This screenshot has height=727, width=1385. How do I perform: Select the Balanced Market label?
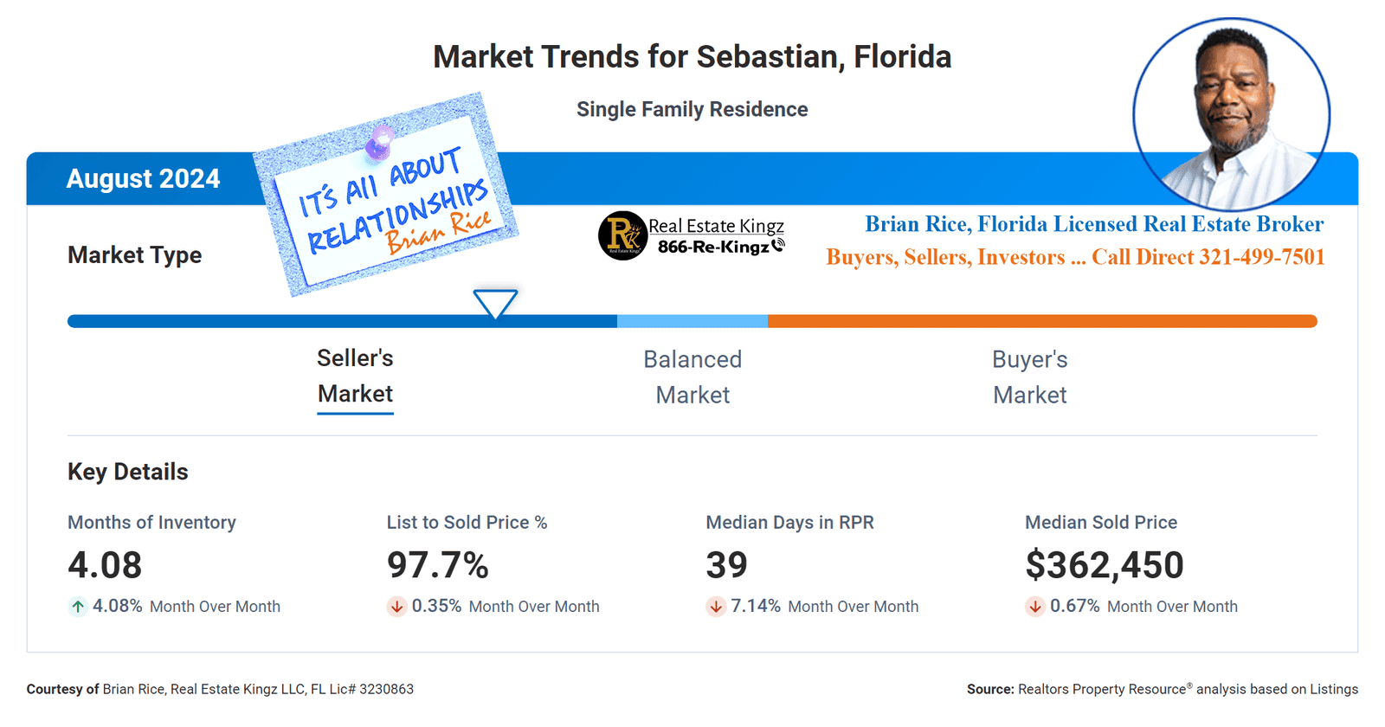692,377
